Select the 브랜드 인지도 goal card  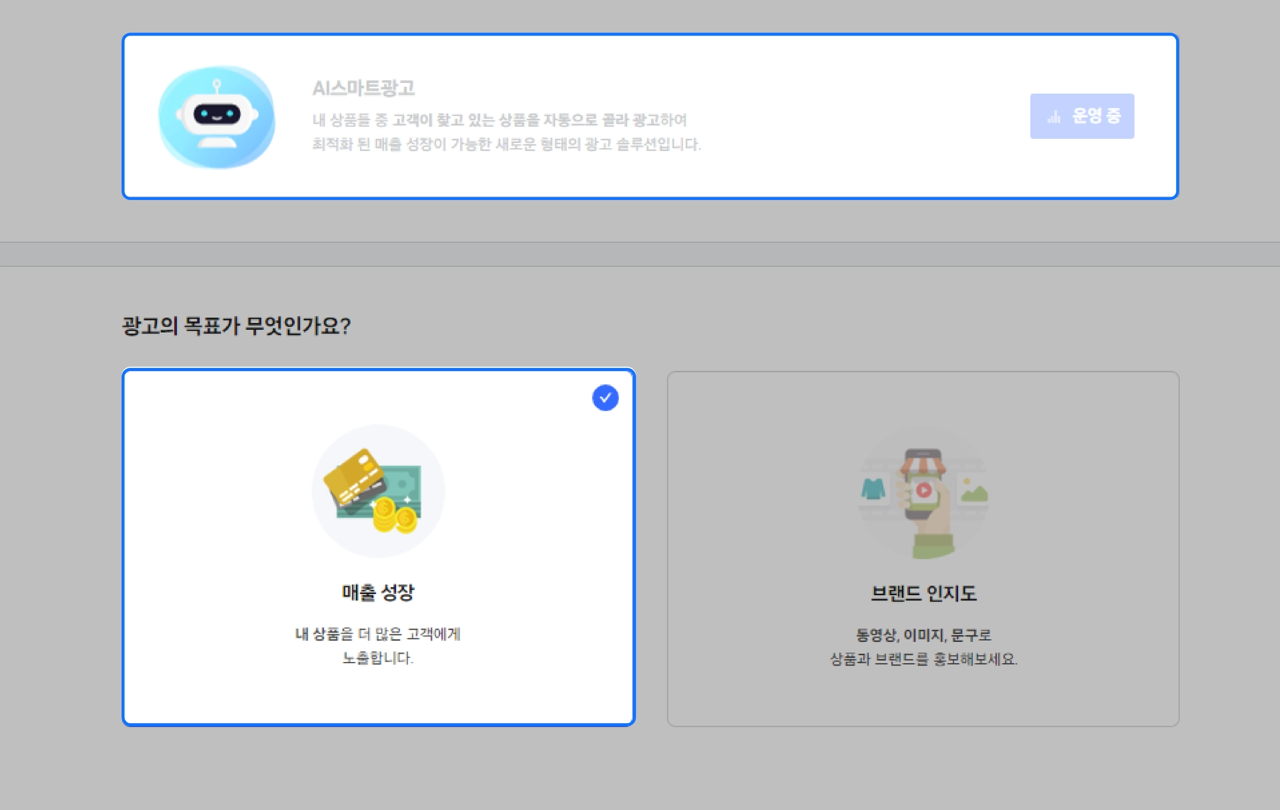pyautogui.click(x=922, y=693)
